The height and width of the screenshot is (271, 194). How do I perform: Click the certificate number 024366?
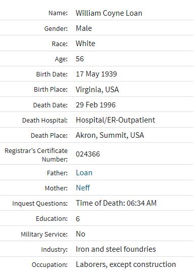coord(88,154)
